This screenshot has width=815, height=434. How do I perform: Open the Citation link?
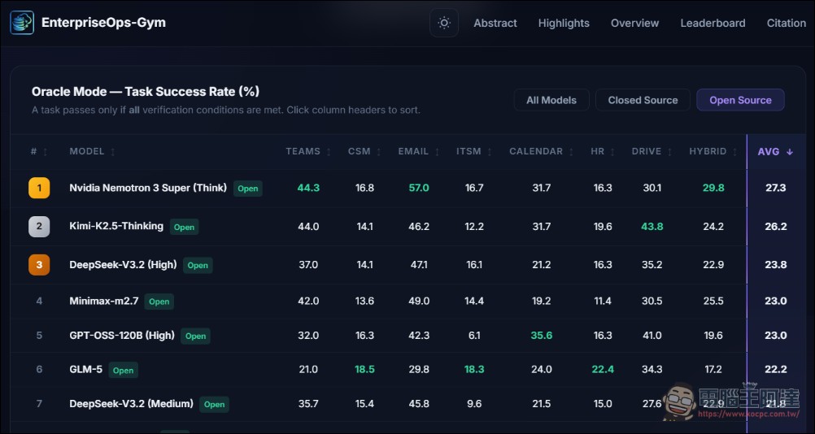click(x=787, y=24)
